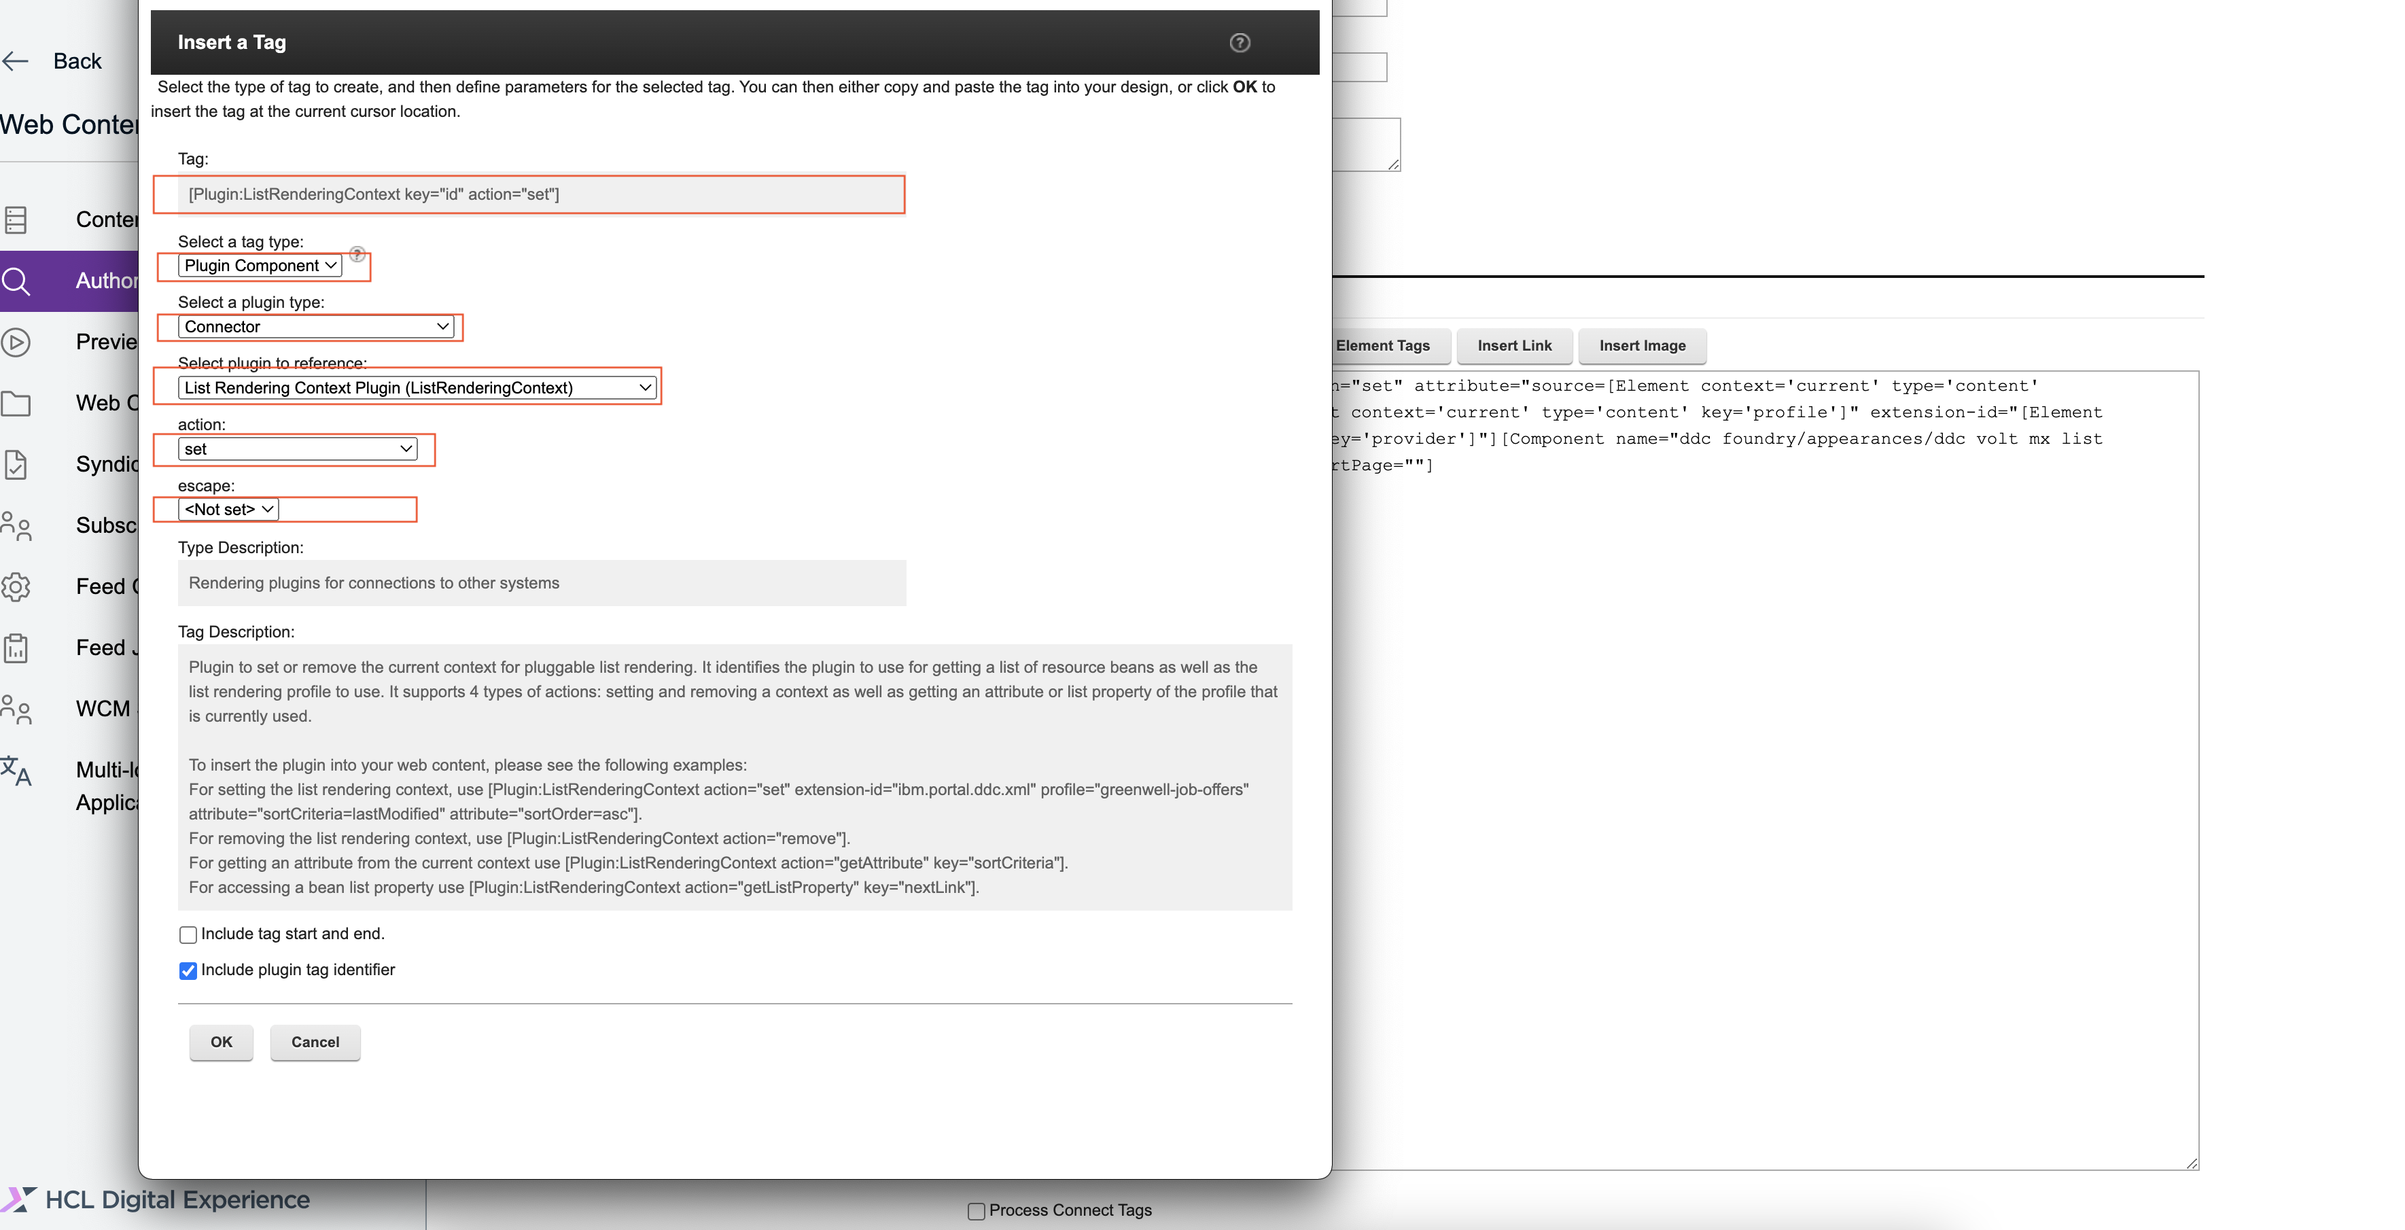Click the Feed Jobs clipboard icon
The image size is (2405, 1230).
(17, 648)
